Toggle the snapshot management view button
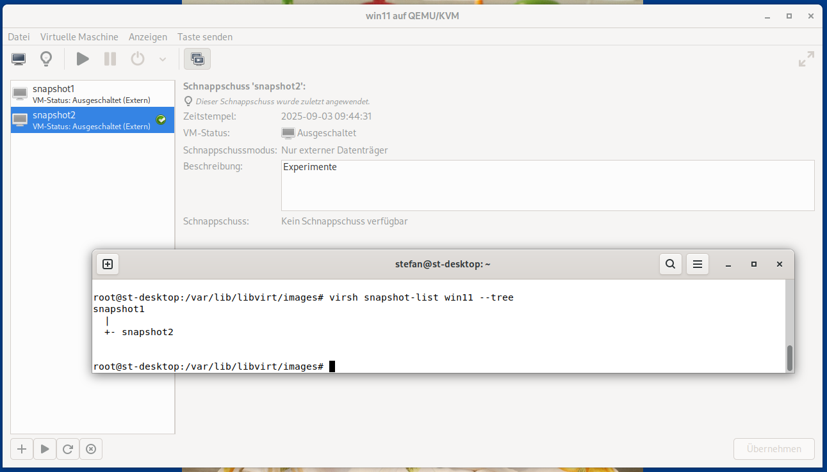The image size is (827, 472). pyautogui.click(x=197, y=59)
